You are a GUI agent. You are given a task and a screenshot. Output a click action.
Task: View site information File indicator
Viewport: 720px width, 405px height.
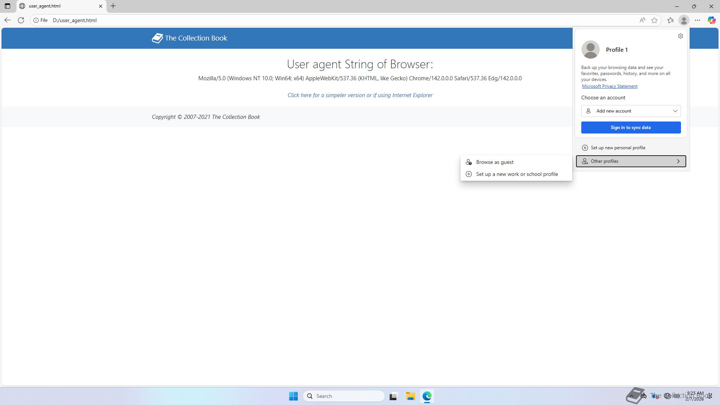(x=40, y=20)
